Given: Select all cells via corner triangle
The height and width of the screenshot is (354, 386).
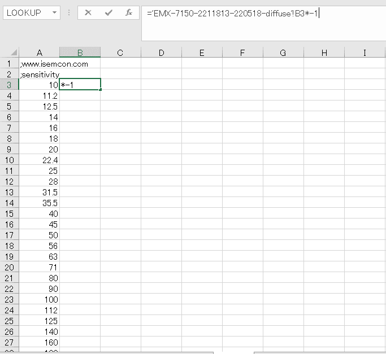Looking at the screenshot, I should pyautogui.click(x=14, y=52).
